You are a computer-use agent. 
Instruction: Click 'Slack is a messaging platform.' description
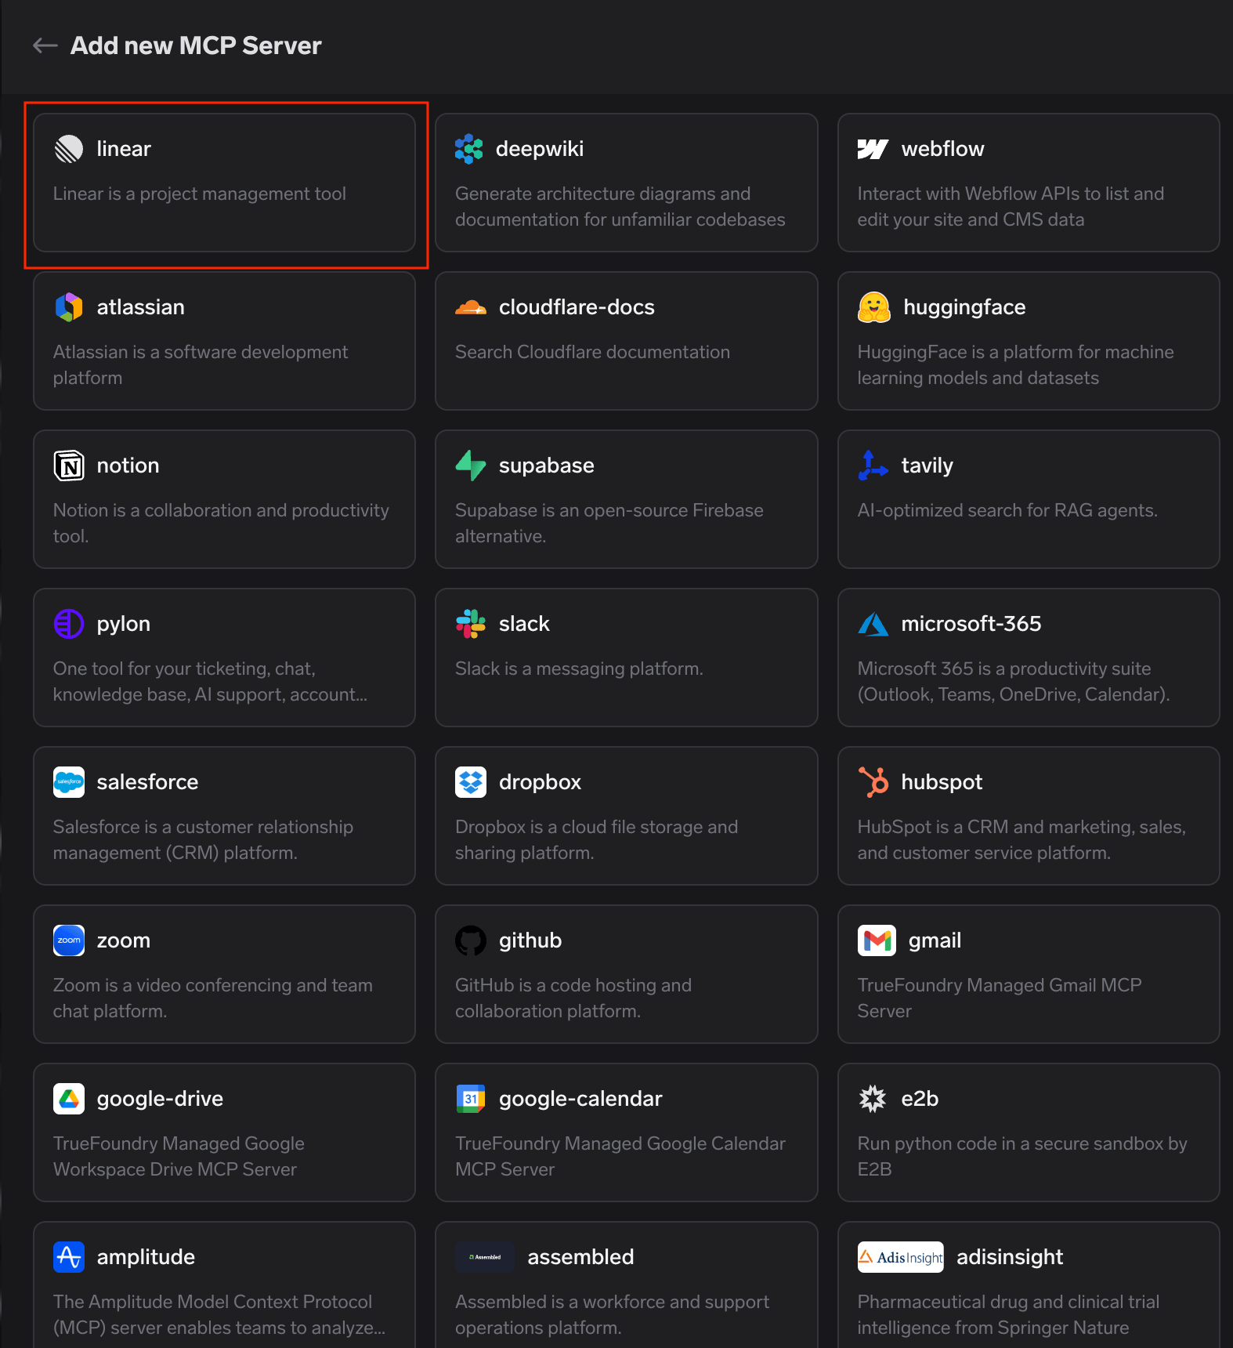pyautogui.click(x=579, y=669)
